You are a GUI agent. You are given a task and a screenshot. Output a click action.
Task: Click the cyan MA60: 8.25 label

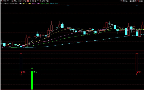(x=54, y=3)
